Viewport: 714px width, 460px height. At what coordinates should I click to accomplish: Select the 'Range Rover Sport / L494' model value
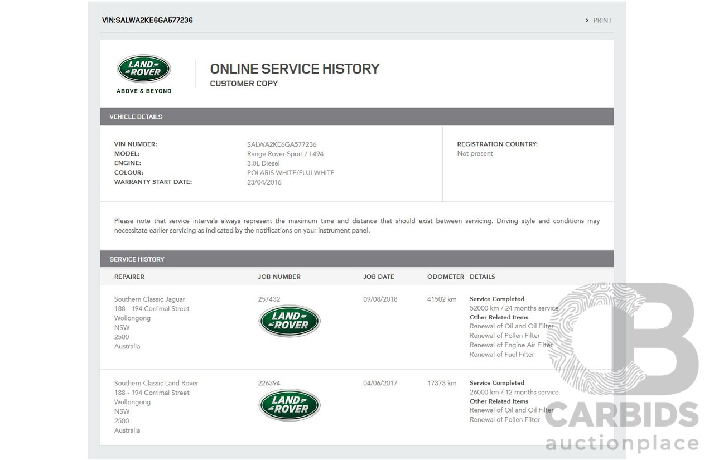[285, 154]
